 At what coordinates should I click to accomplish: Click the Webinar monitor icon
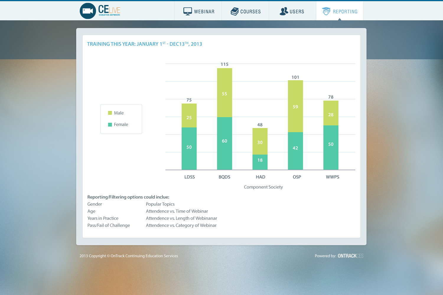188,12
